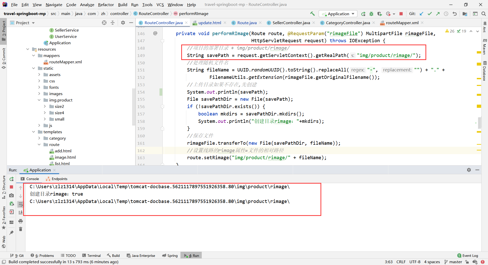Collapse all in the Project panel

pos(113,23)
